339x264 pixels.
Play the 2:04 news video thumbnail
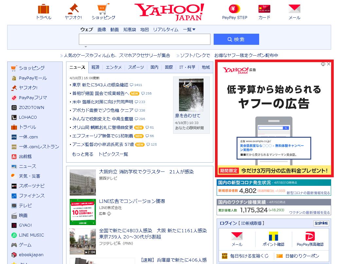(x=82, y=241)
